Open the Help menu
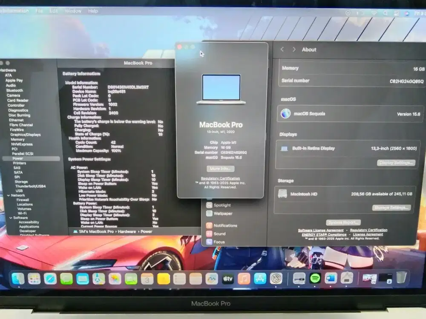Image resolution: width=426 pixels, height=319 pixels. click(x=93, y=11)
